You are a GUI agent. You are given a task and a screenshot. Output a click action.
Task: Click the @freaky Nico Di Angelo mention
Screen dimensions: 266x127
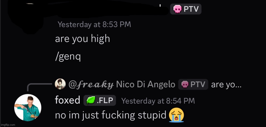click(122, 84)
